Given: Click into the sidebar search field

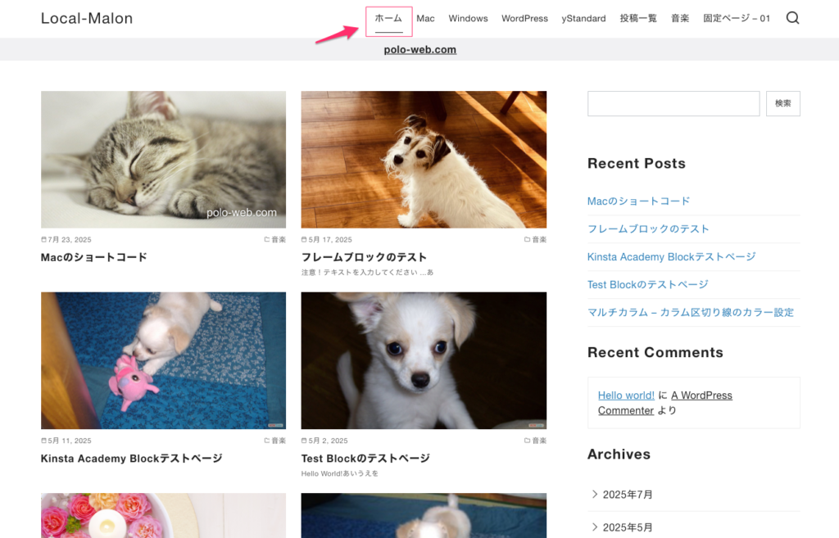Looking at the screenshot, I should (x=673, y=103).
